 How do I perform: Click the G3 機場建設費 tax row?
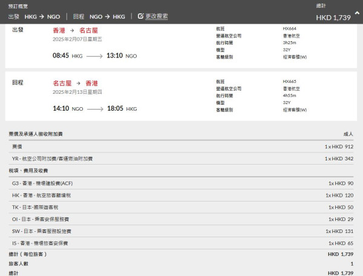(181, 183)
